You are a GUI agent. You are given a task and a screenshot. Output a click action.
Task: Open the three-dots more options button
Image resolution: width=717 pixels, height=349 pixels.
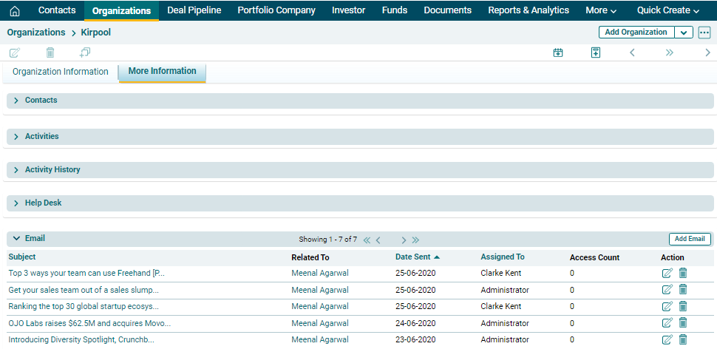coord(704,33)
